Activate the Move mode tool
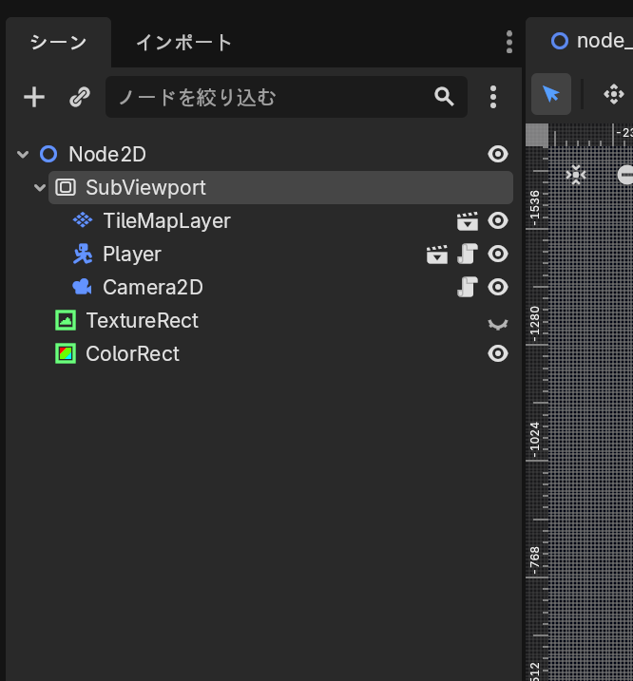Image resolution: width=633 pixels, height=681 pixels. point(614,94)
